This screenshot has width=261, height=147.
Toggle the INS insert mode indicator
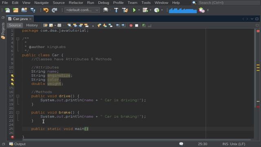(x=225, y=144)
